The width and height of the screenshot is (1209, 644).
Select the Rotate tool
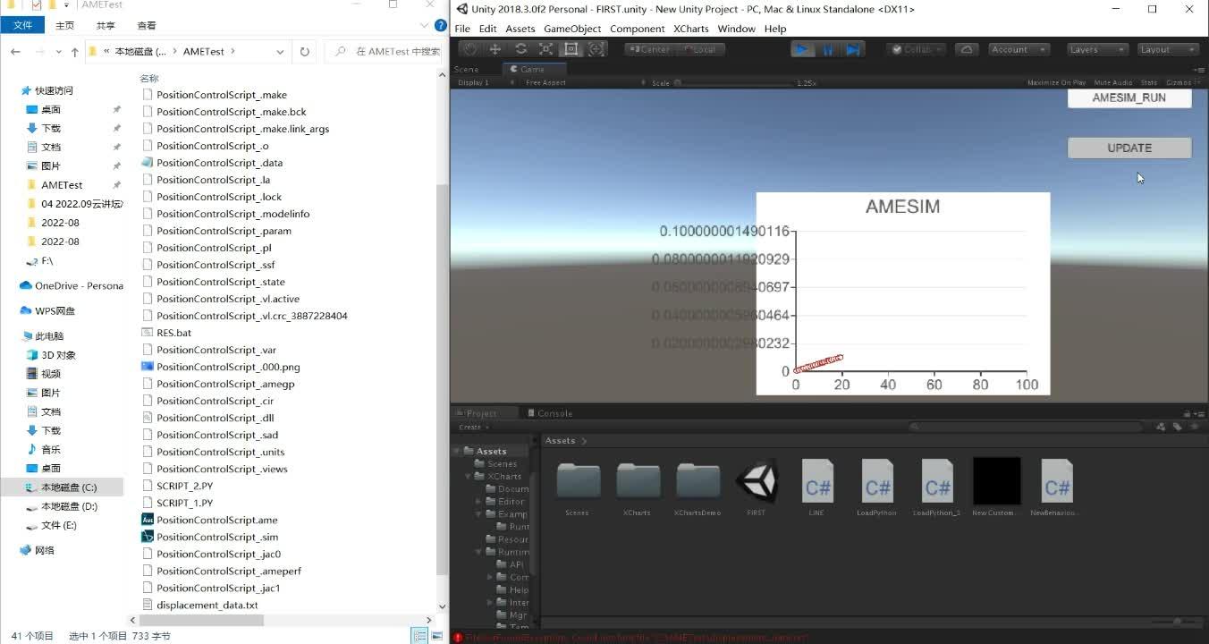click(x=520, y=49)
